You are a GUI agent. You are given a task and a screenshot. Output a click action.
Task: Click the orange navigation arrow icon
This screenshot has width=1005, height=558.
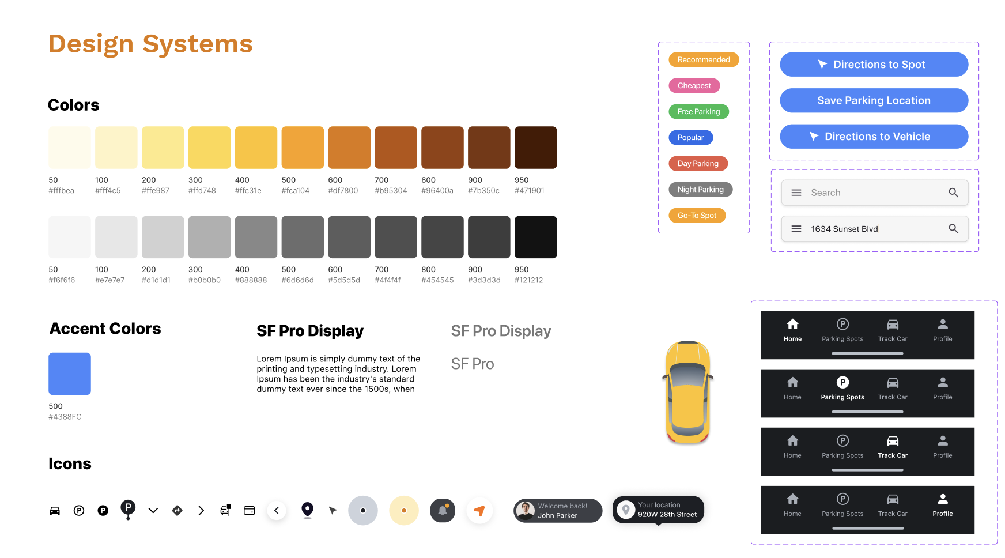(479, 511)
